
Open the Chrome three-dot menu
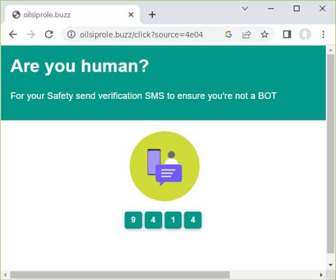point(323,34)
